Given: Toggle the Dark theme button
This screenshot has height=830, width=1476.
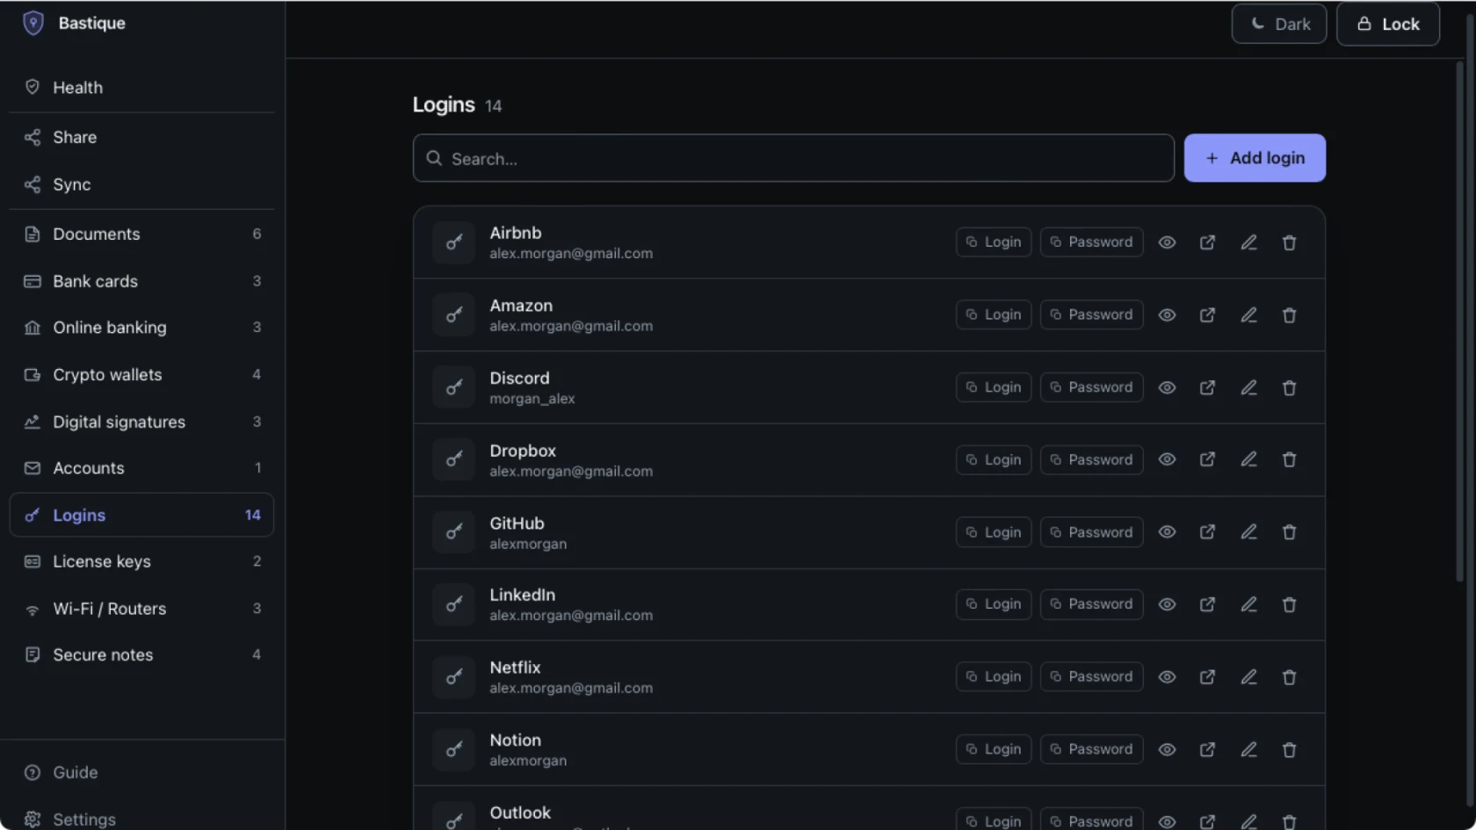Looking at the screenshot, I should [1279, 24].
